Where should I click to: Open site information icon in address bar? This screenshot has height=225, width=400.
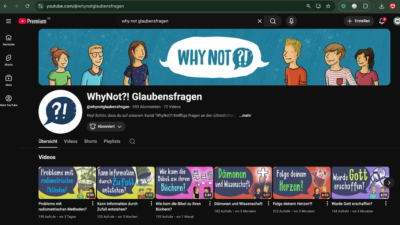point(40,6)
